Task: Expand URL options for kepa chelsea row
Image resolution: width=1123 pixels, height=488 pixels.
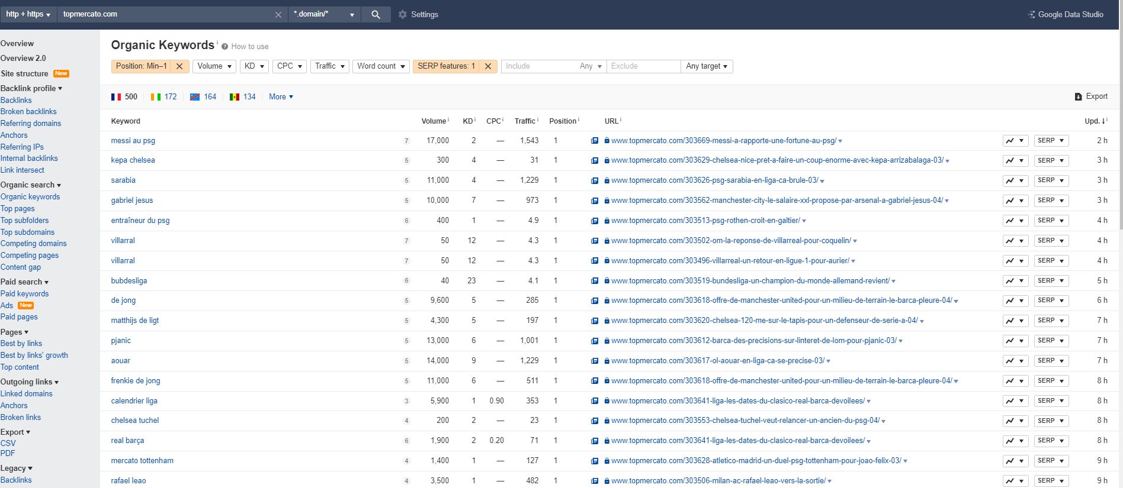Action: [x=948, y=161]
